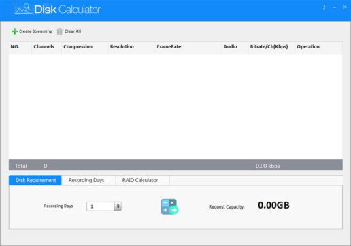
Task: Click the calculator calculate icon
Action: (x=169, y=206)
